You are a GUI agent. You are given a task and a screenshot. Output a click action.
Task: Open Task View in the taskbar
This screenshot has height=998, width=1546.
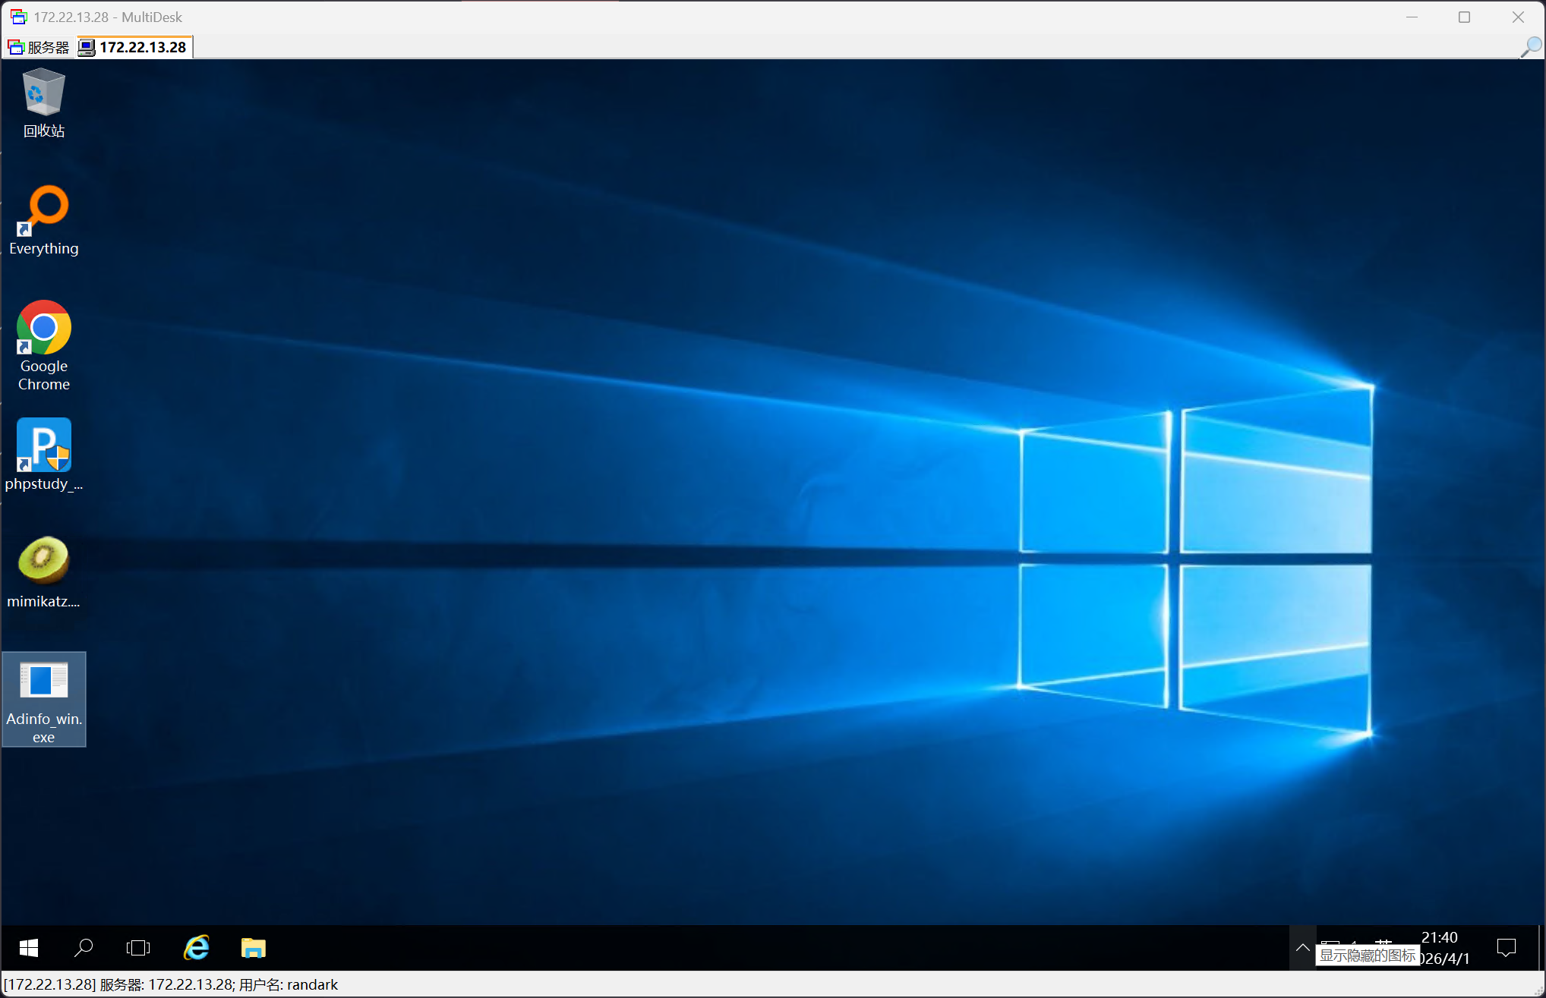[138, 947]
